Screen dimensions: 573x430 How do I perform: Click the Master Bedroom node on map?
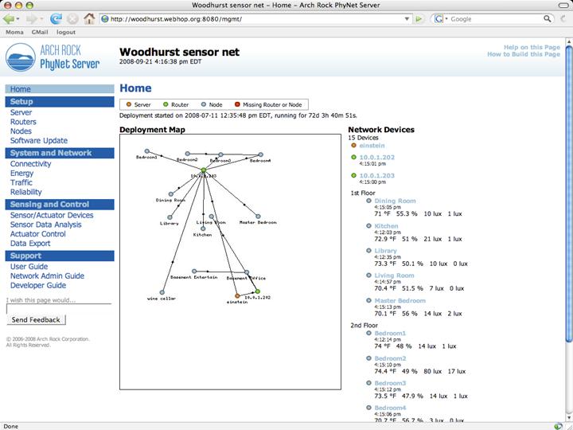click(x=259, y=215)
